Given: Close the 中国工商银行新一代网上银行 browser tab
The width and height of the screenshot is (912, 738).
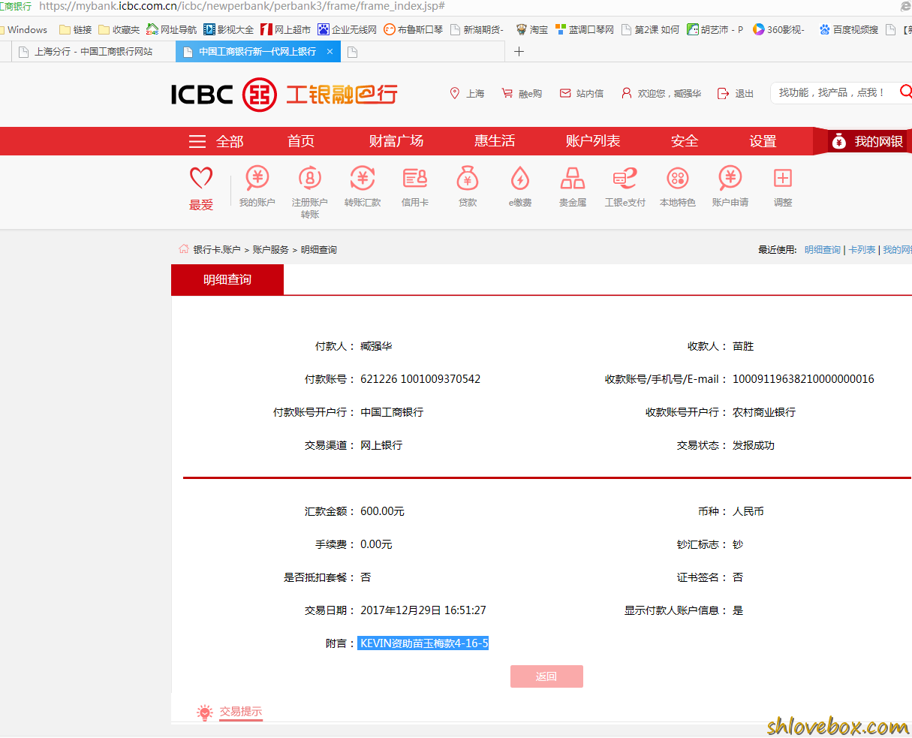Looking at the screenshot, I should tap(330, 52).
